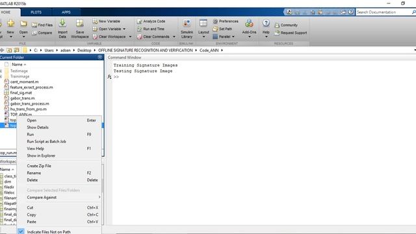Screen dimensions: 416x234
Task: Choose Create Zip File
Action: tap(59, 166)
